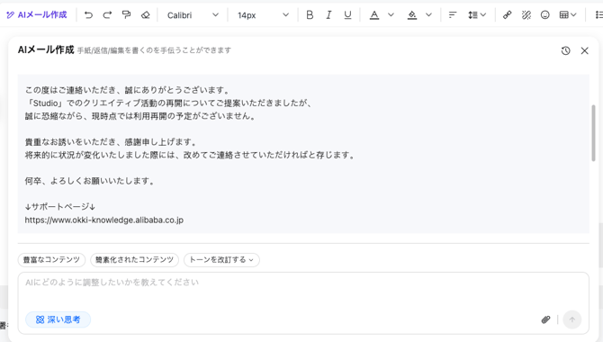Screen dimensions: 603x342
Task: Open text alignment options
Action: pos(453,15)
